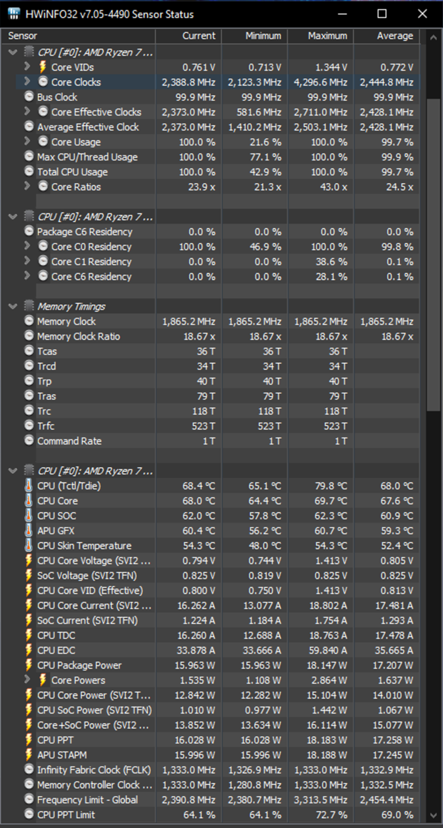Click the Minimum column header
The width and height of the screenshot is (443, 828).
(x=255, y=36)
